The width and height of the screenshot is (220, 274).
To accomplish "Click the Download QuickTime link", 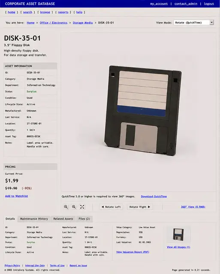I will point(154,197).
